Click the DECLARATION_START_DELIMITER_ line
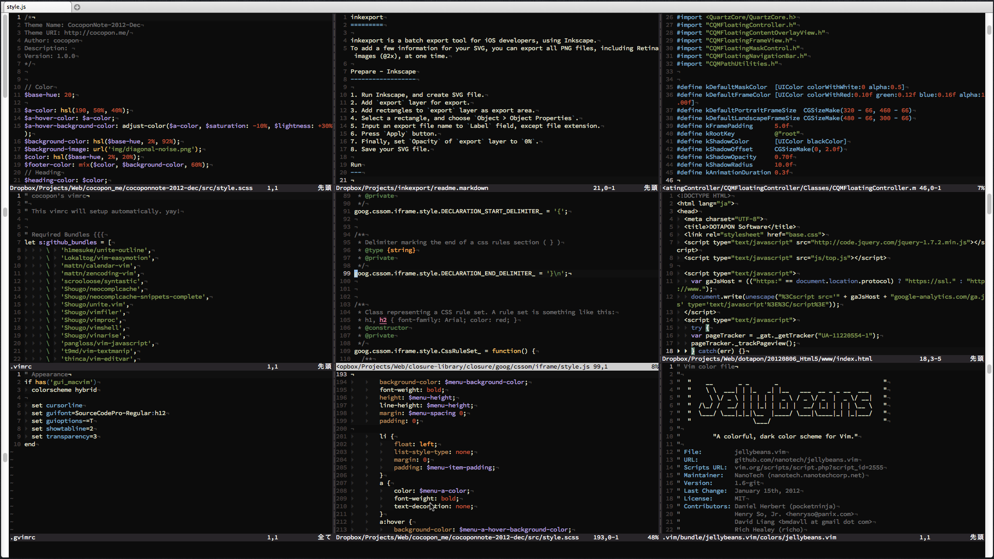The height and width of the screenshot is (559, 994). [461, 211]
